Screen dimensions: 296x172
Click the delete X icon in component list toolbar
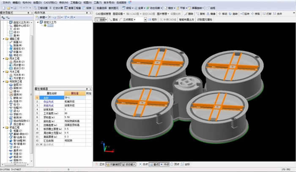49,17
